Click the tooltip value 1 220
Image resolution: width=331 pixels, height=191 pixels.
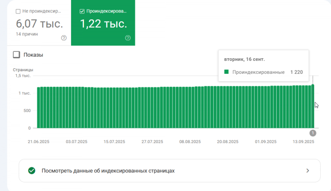(x=297, y=72)
